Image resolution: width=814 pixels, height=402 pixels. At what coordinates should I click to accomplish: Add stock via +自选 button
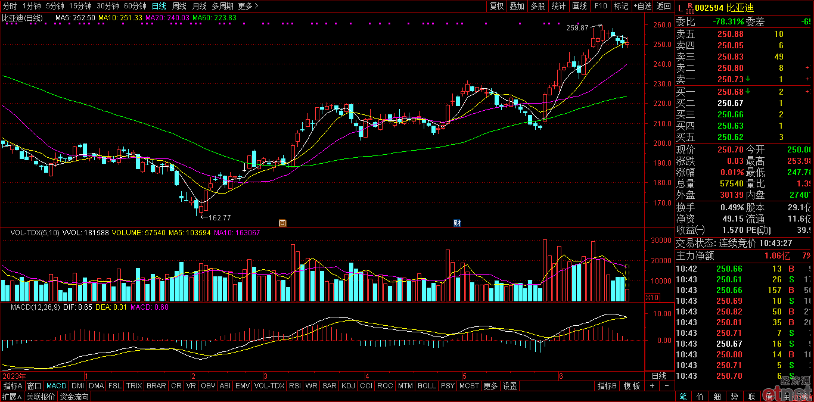tap(642, 6)
